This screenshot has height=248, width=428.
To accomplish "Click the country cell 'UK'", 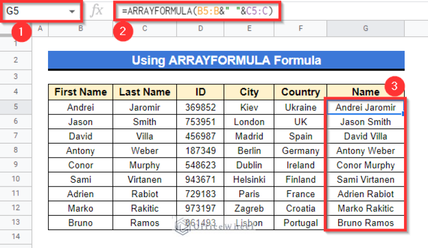I will click(300, 122).
